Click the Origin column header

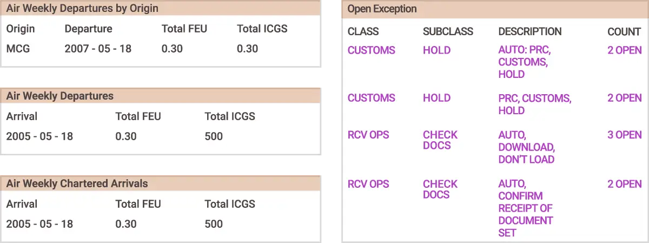point(21,29)
